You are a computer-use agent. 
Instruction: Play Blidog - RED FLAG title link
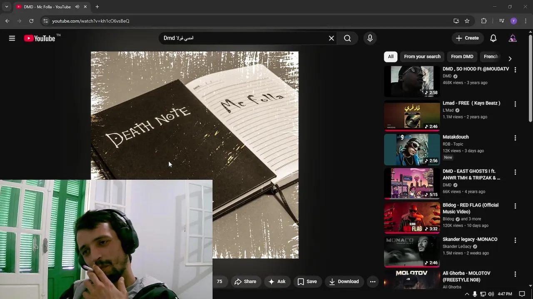[471, 208]
